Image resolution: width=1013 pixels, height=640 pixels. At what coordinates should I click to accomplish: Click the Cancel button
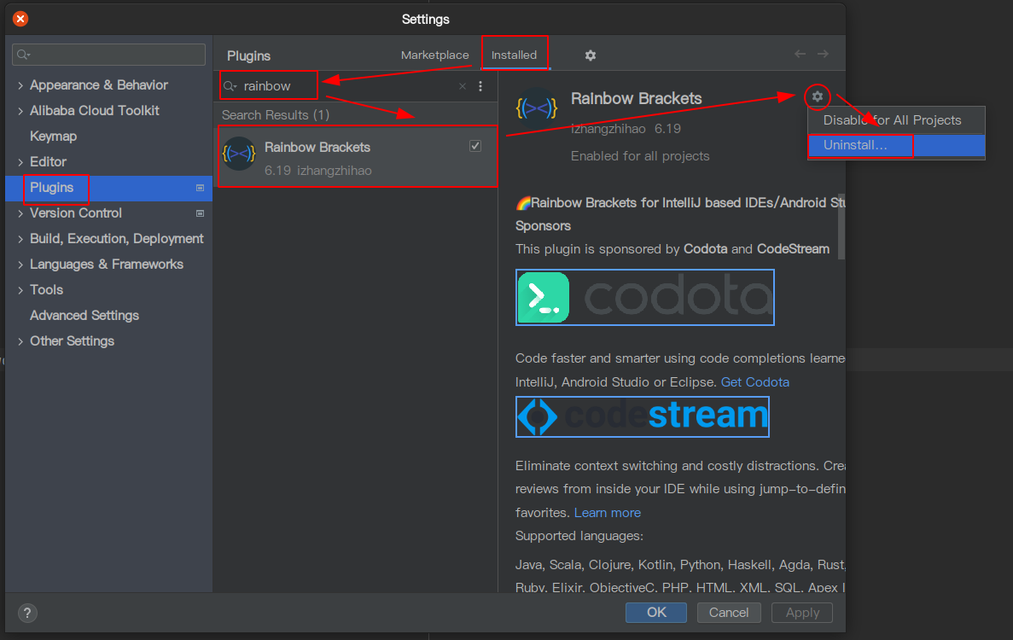tap(728, 612)
